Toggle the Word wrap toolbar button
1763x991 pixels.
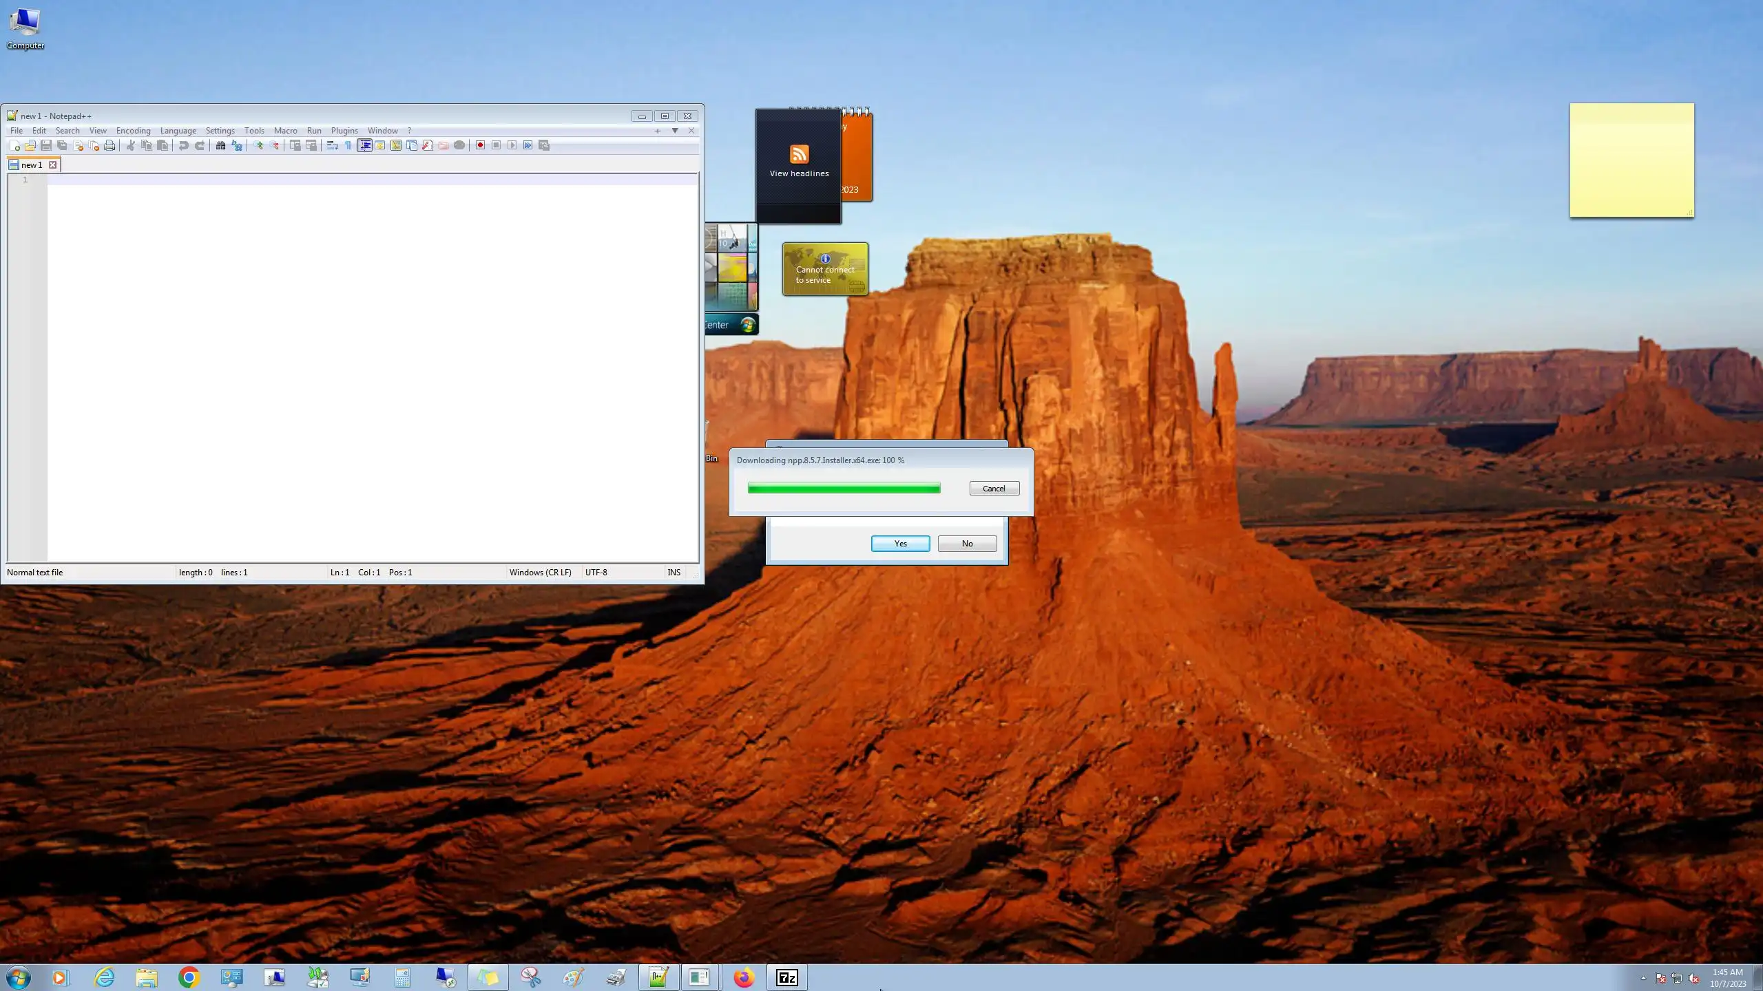point(332,145)
